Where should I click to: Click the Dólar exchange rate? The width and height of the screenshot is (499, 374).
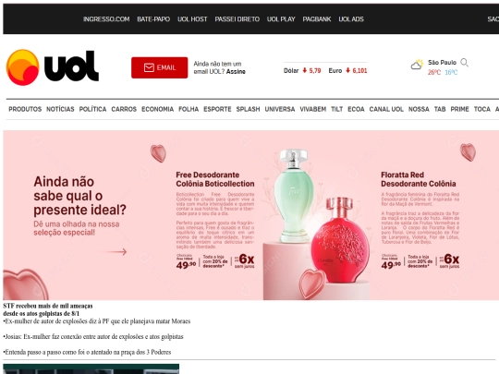point(302,70)
